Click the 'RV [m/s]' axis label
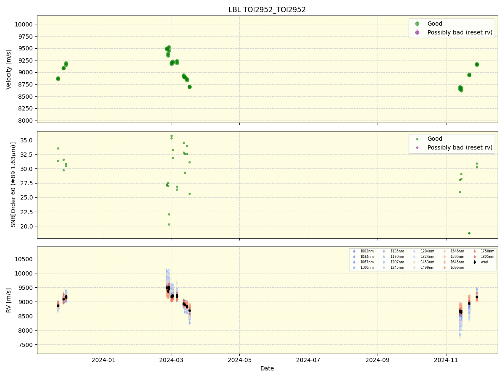This screenshot has width=504, height=378. tap(9, 300)
